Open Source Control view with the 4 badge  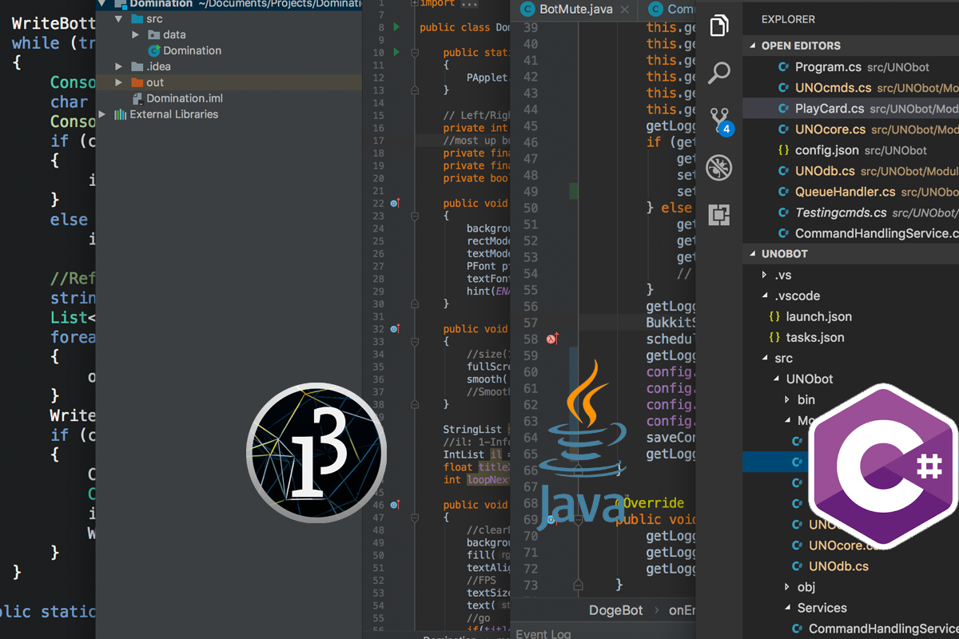point(721,121)
